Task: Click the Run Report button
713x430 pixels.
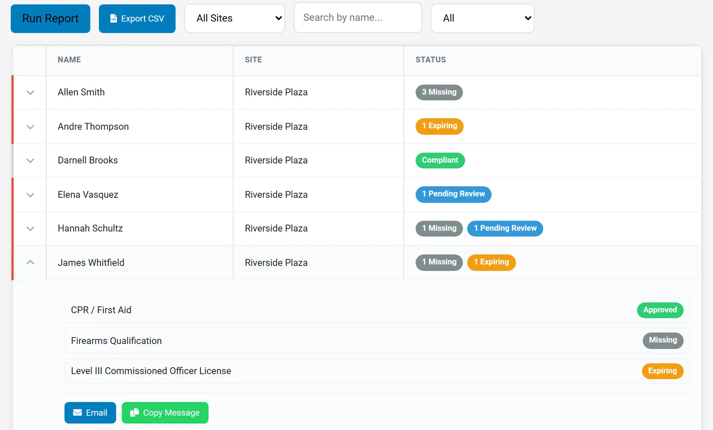Action: (x=50, y=19)
